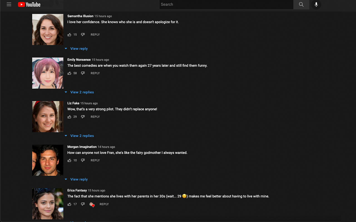Viewport: 356px width, 222px height.
Task: Click Emily Nonsense's profile avatar
Action: [x=48, y=73]
